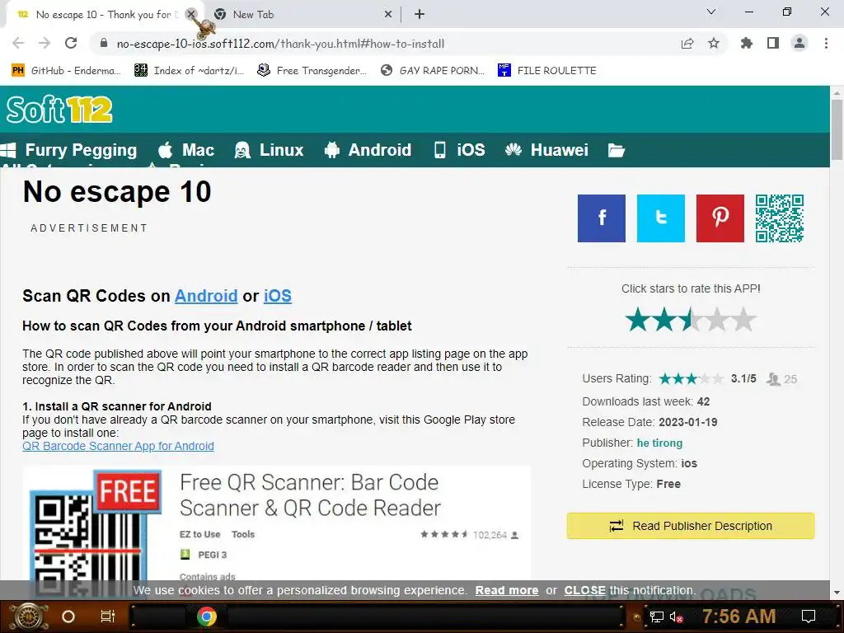This screenshot has width=844, height=633.
Task: Share on Twitter
Action: coord(660,218)
